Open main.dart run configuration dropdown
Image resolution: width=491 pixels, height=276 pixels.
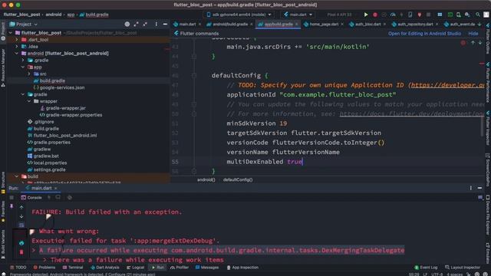pyautogui.click(x=298, y=15)
